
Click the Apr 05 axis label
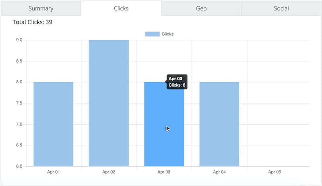coord(275,172)
